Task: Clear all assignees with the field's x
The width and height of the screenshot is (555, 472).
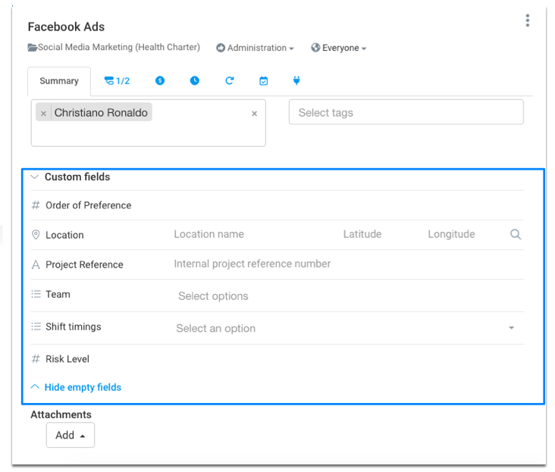Action: [x=254, y=114]
